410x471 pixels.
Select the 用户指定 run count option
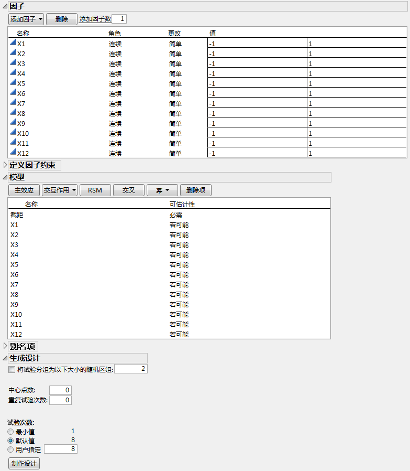(10, 449)
